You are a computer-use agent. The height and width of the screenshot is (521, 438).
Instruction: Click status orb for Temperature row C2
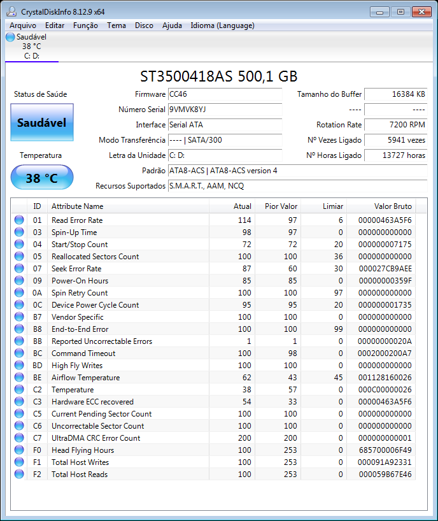(19, 389)
